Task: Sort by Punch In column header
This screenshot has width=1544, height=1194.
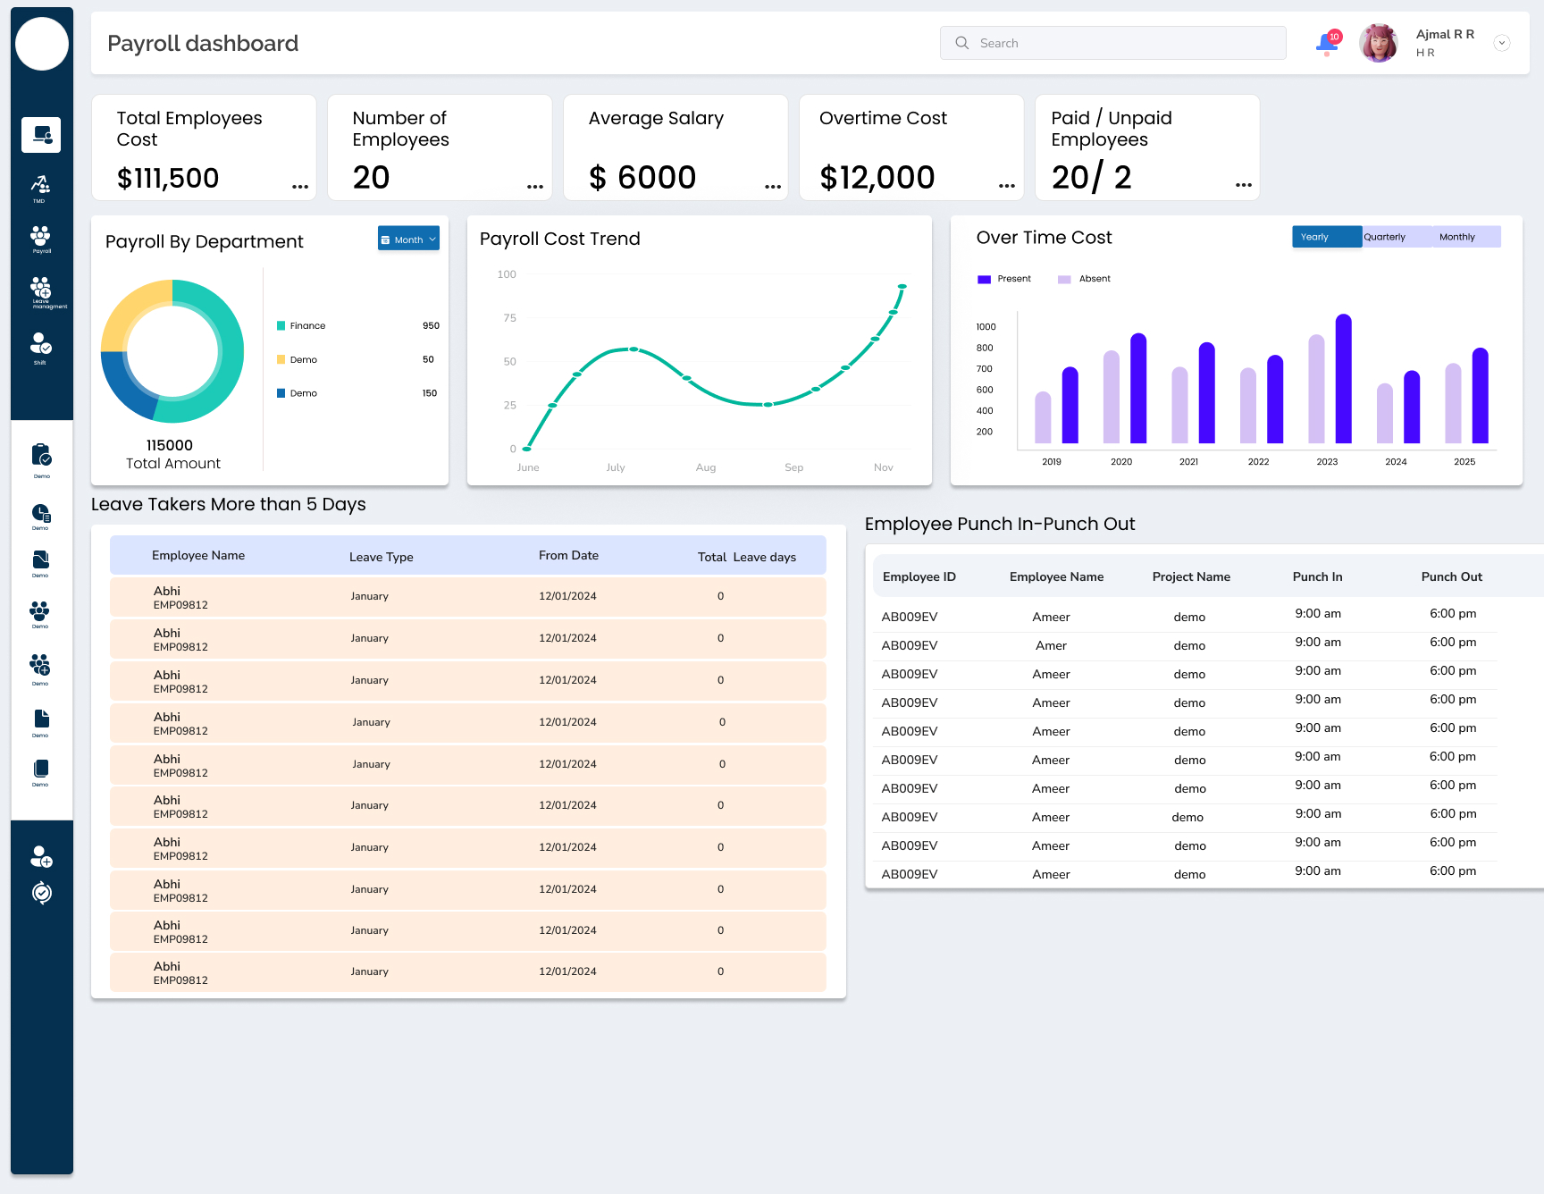Action: click(x=1317, y=576)
